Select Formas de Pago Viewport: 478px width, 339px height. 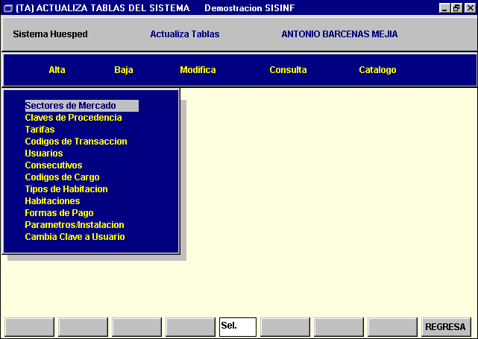59,213
